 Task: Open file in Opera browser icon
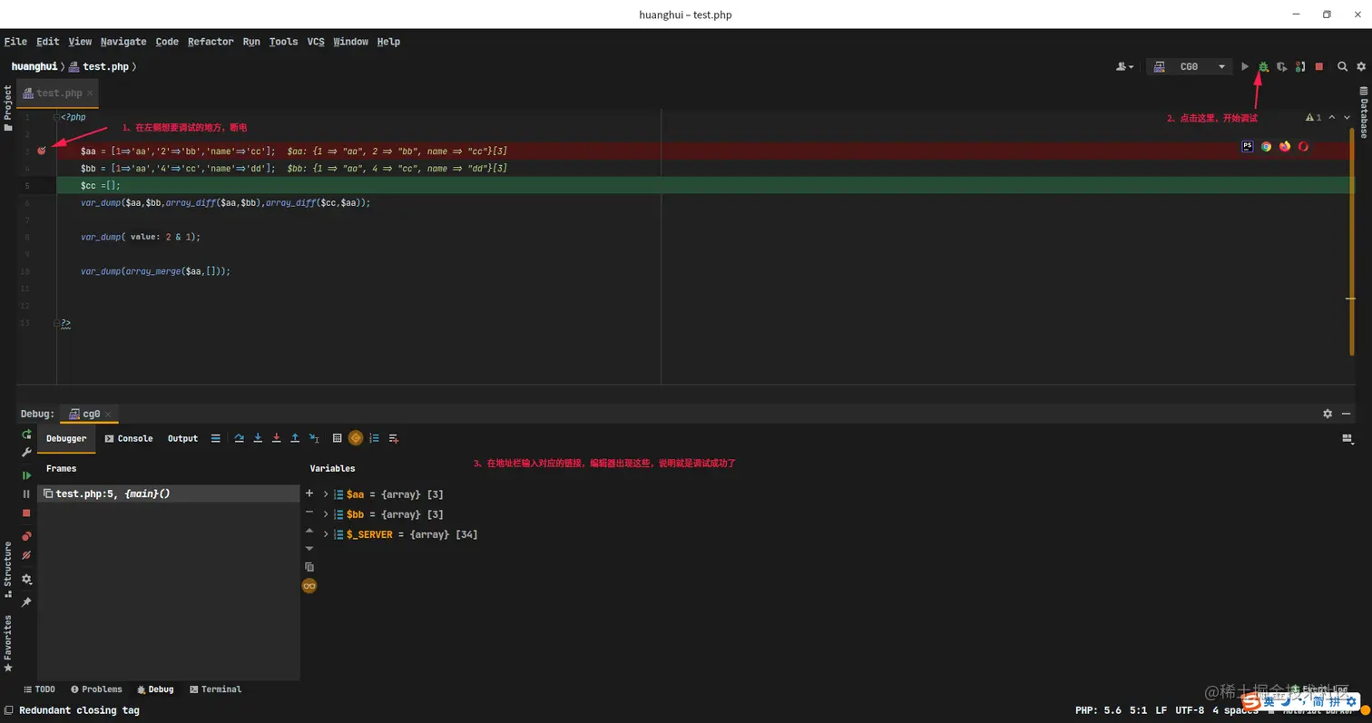(1303, 146)
